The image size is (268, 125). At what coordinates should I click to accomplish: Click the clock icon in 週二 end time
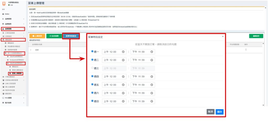click(x=152, y=60)
